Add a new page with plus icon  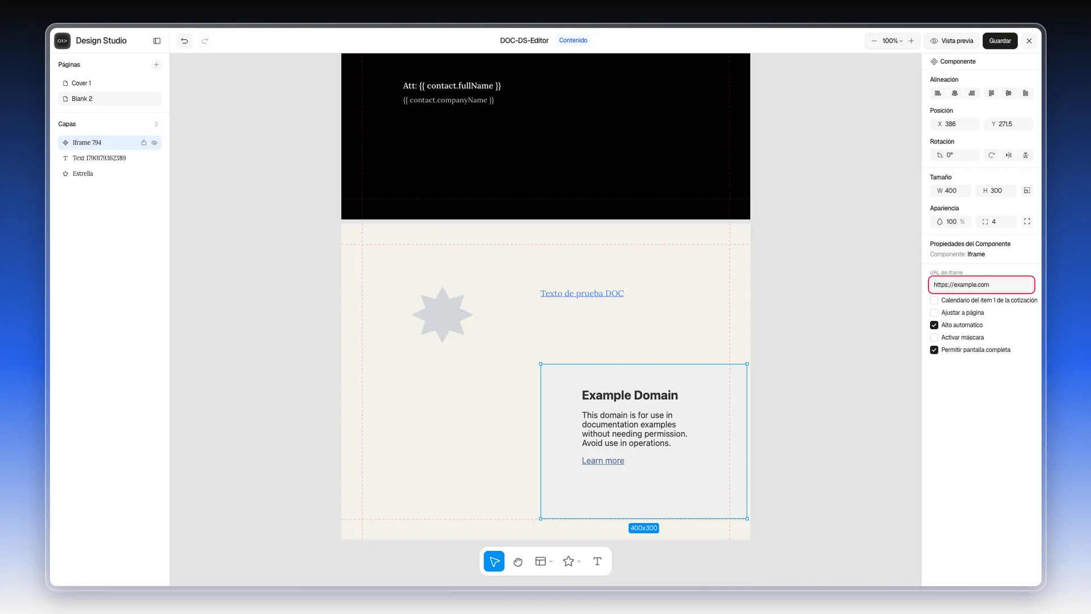pyautogui.click(x=156, y=65)
